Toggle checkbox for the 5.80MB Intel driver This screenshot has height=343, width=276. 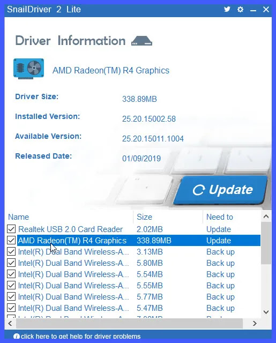[11, 263]
